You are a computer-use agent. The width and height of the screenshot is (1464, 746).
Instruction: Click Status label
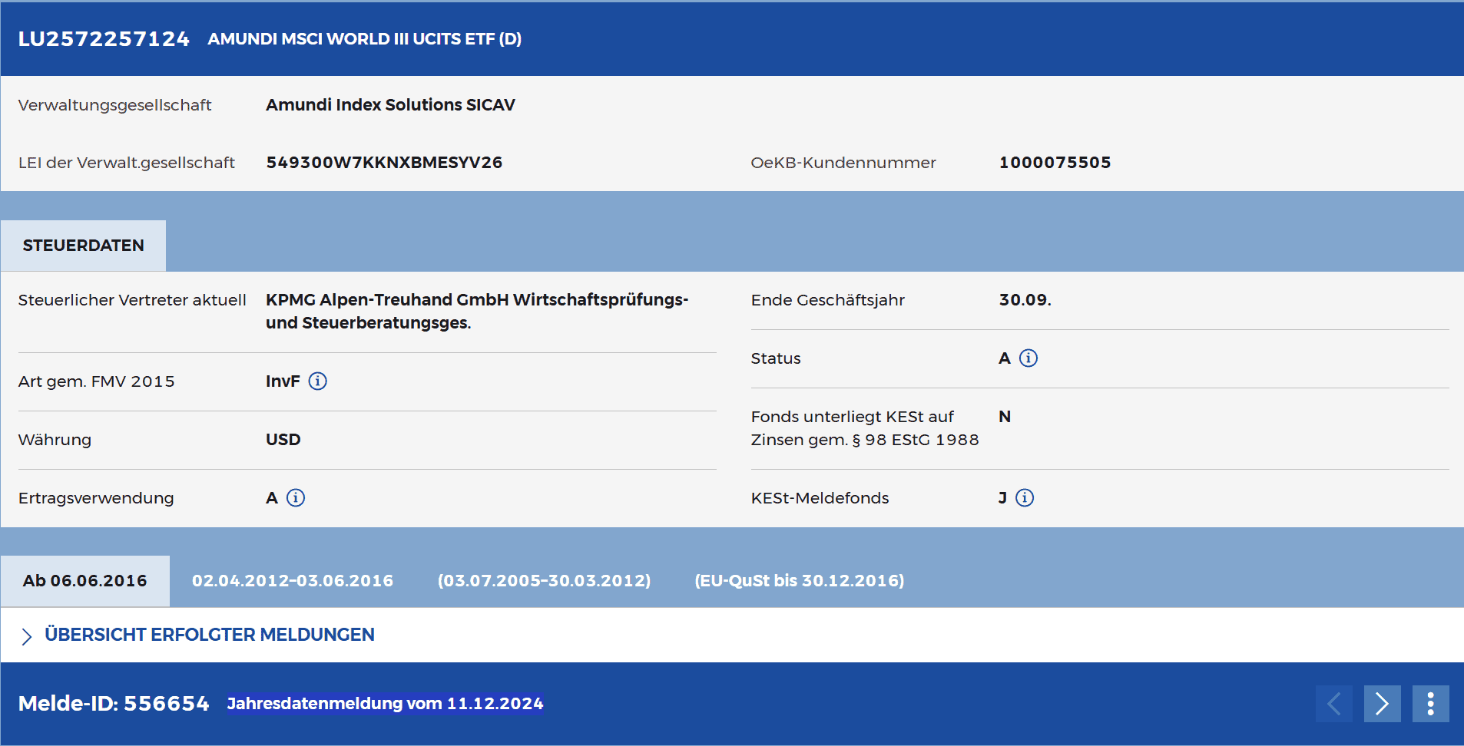[x=776, y=358]
